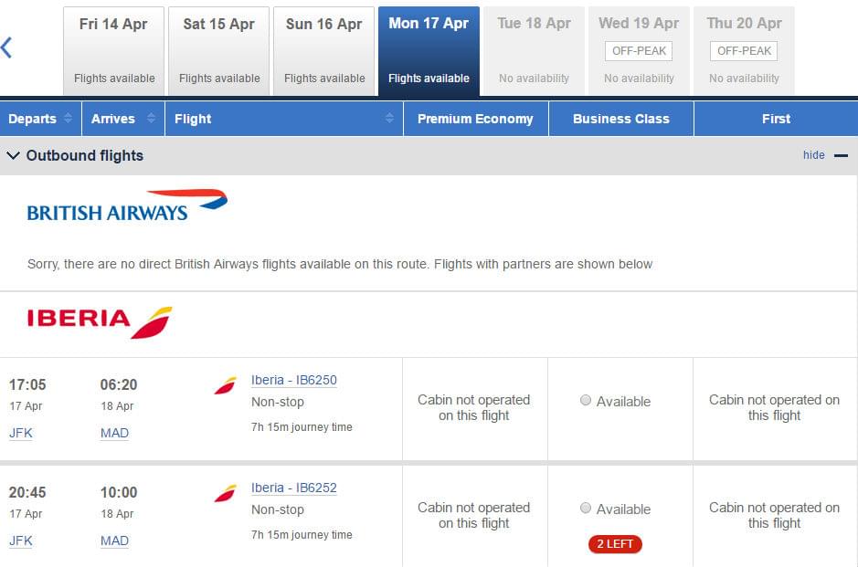The image size is (858, 567).
Task: Select Business Class on the 20:45 flight
Action: coord(586,508)
